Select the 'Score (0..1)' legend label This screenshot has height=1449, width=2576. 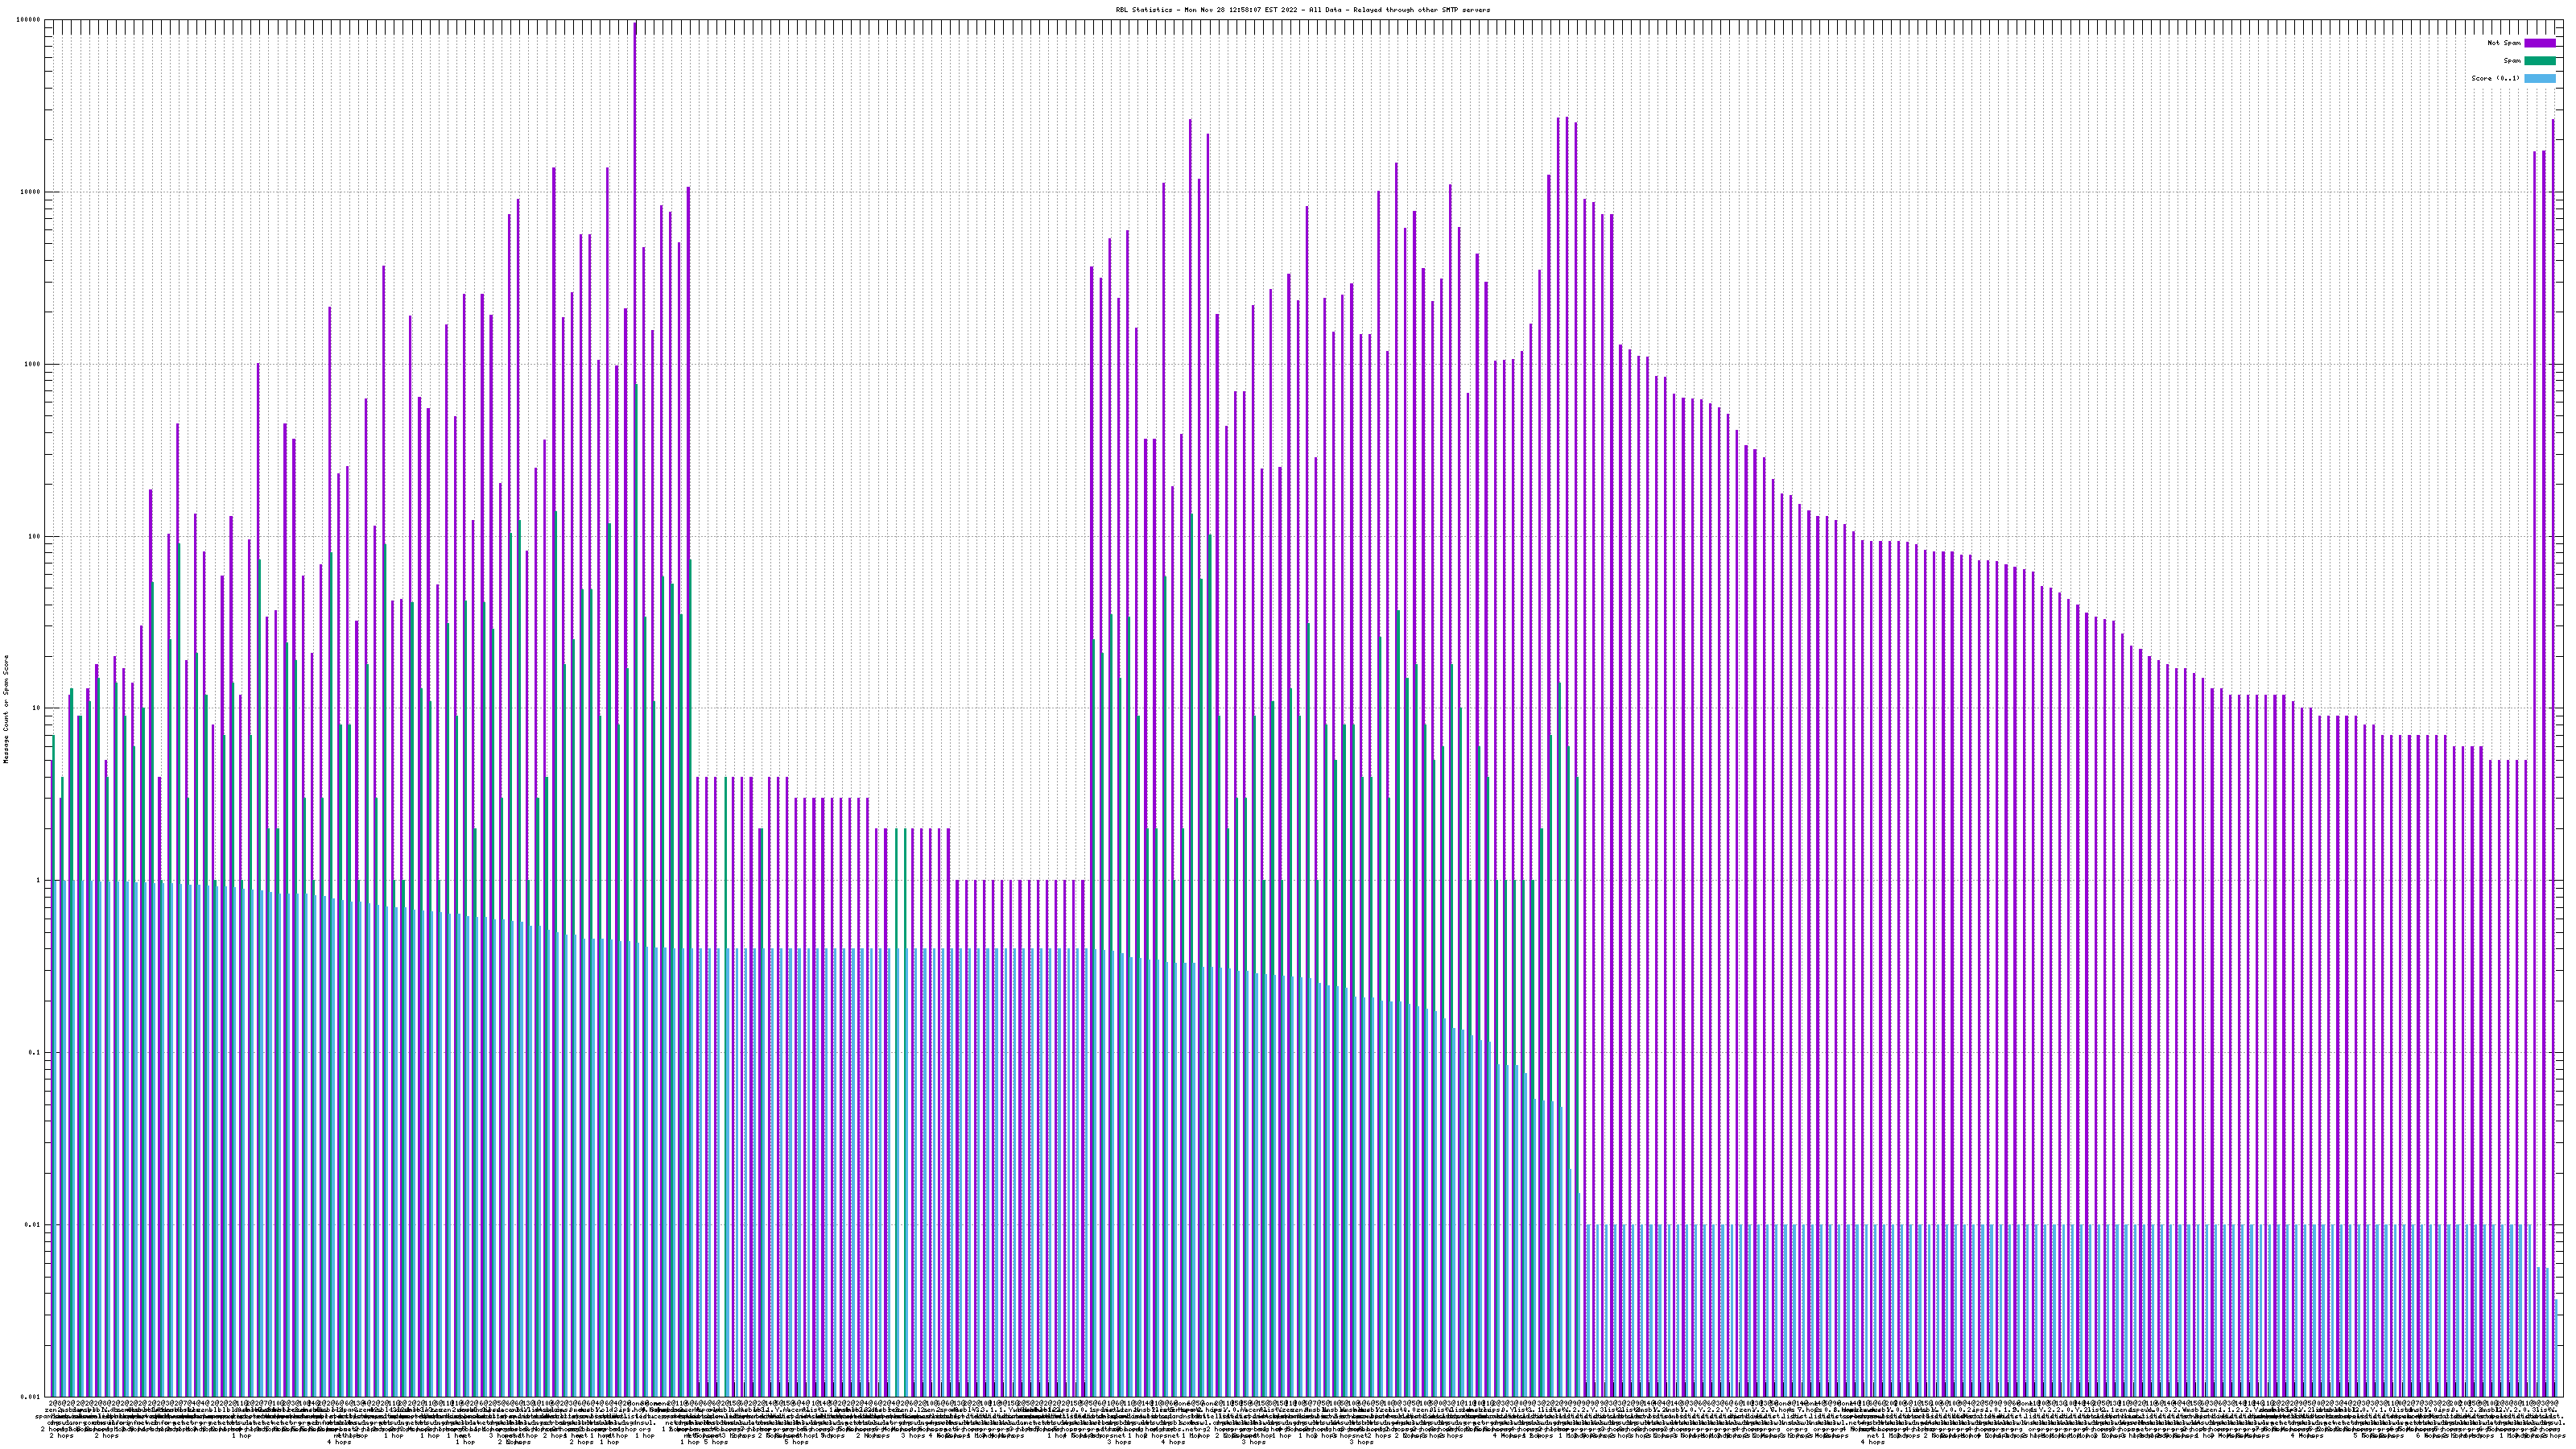pyautogui.click(x=2495, y=78)
